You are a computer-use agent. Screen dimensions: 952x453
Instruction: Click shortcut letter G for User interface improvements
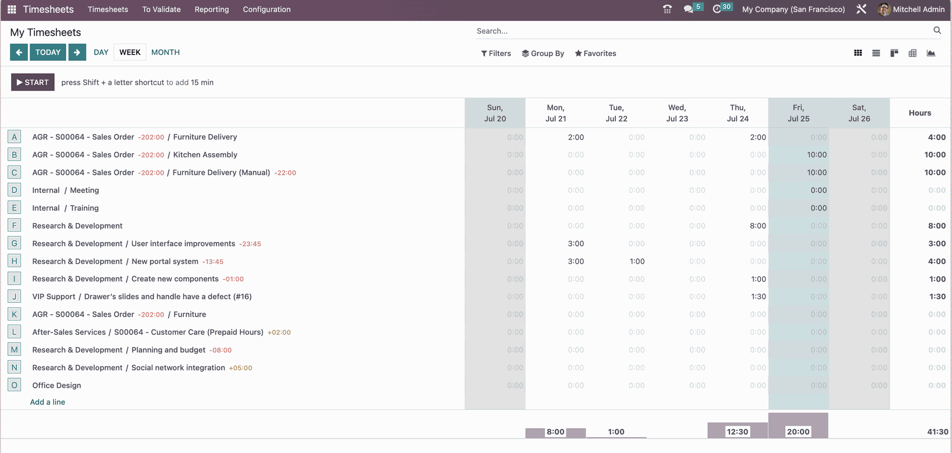coord(14,243)
